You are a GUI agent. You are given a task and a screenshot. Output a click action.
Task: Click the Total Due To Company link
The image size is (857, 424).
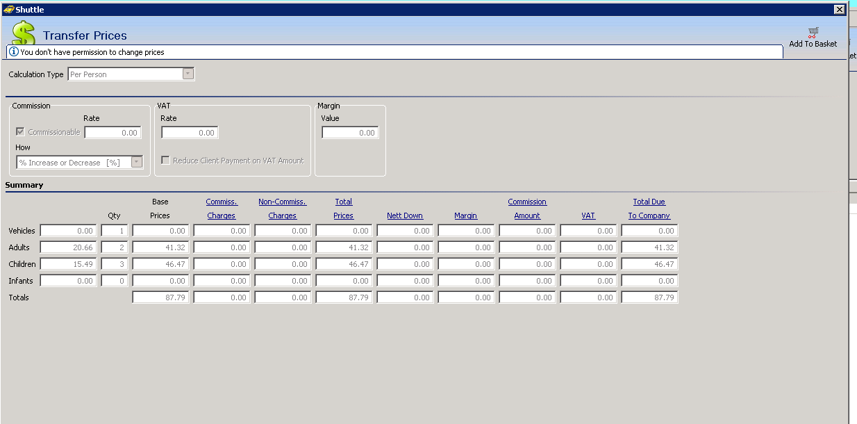click(649, 209)
